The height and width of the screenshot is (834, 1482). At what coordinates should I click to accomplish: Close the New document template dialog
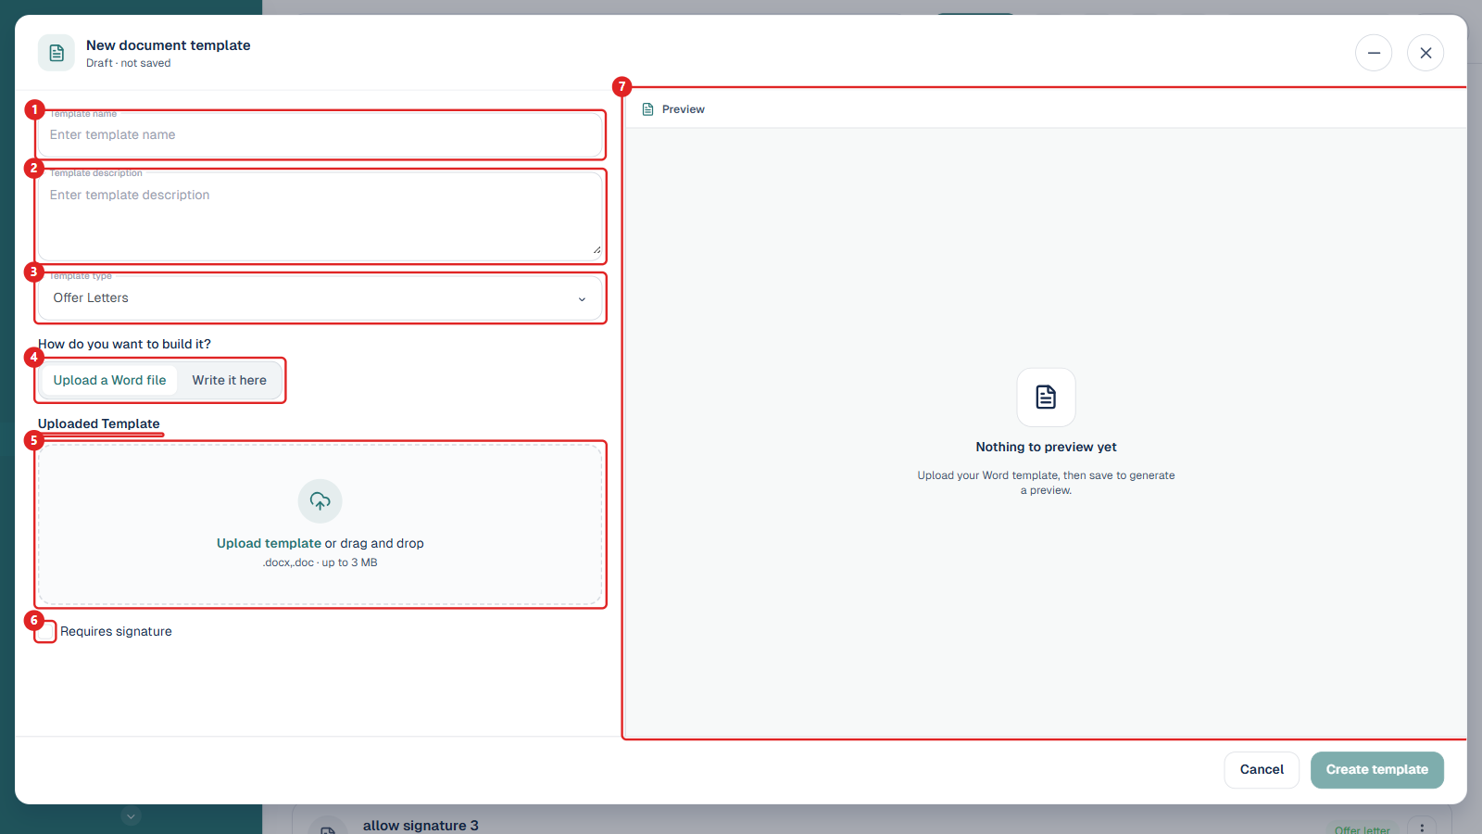pos(1425,53)
